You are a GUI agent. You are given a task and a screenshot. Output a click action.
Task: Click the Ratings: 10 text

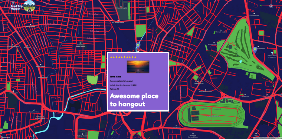click(x=114, y=89)
